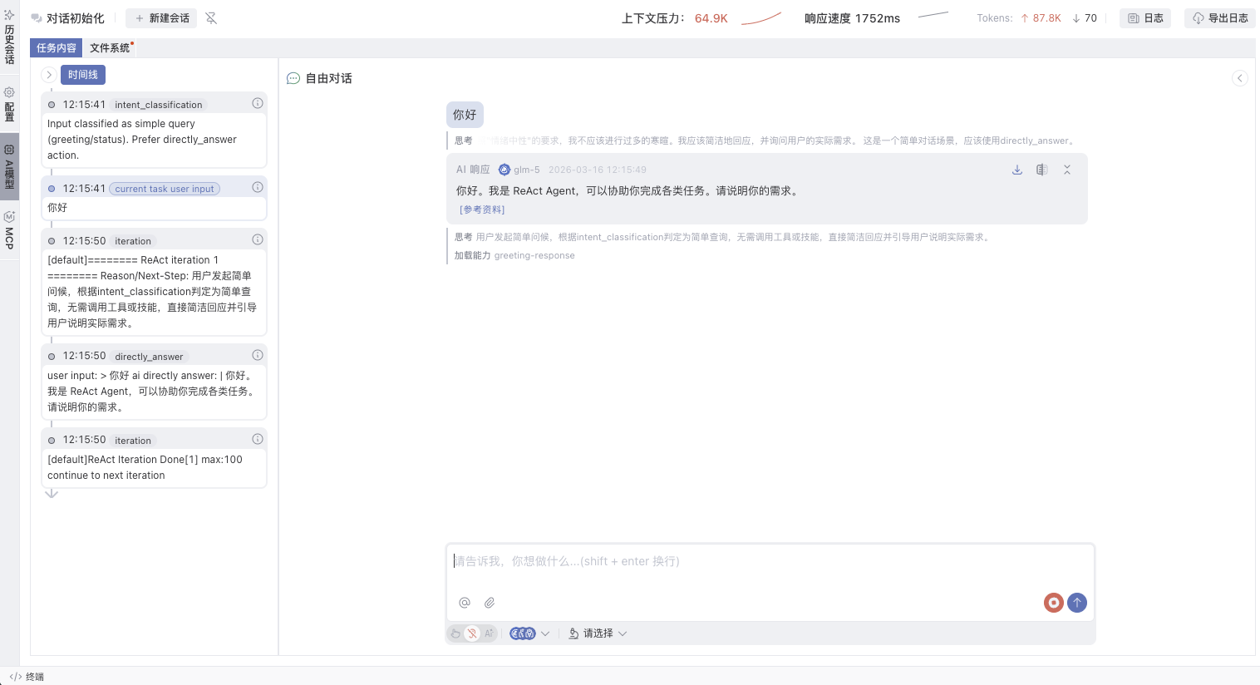Click the 导出日志 button
Viewport: 1260px width, 685px height.
coord(1219,18)
